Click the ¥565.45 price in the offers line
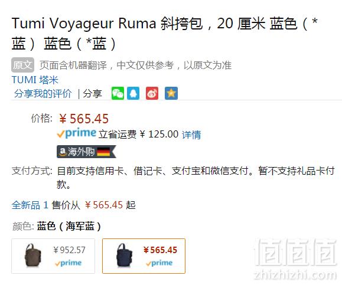The width and height of the screenshot is (342, 285). pos(104,205)
